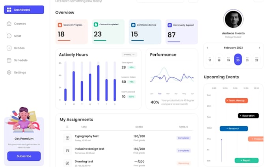Image resolution: width=268 pixels, height=167 pixels.
Task: Click the GRADE column header
Action: click(x=139, y=127)
